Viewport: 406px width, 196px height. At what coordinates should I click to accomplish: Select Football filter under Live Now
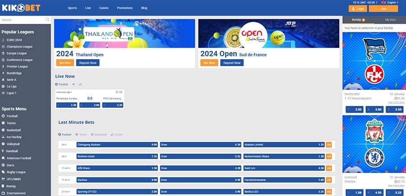(x=62, y=84)
